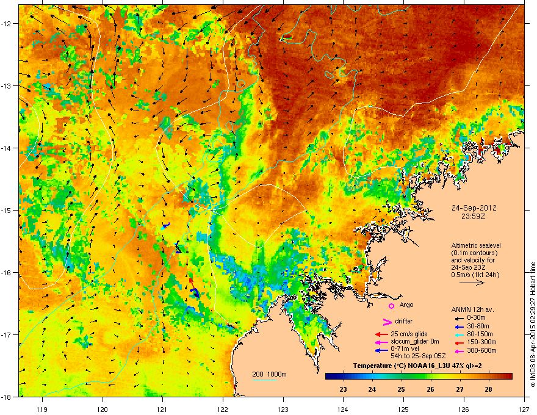Click the magenta arrow for ANMN 300-600m
Screen dimensions: 537x415
(460, 351)
